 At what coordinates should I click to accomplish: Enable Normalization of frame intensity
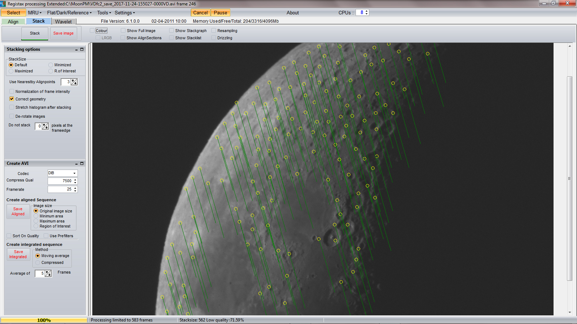tap(12, 91)
